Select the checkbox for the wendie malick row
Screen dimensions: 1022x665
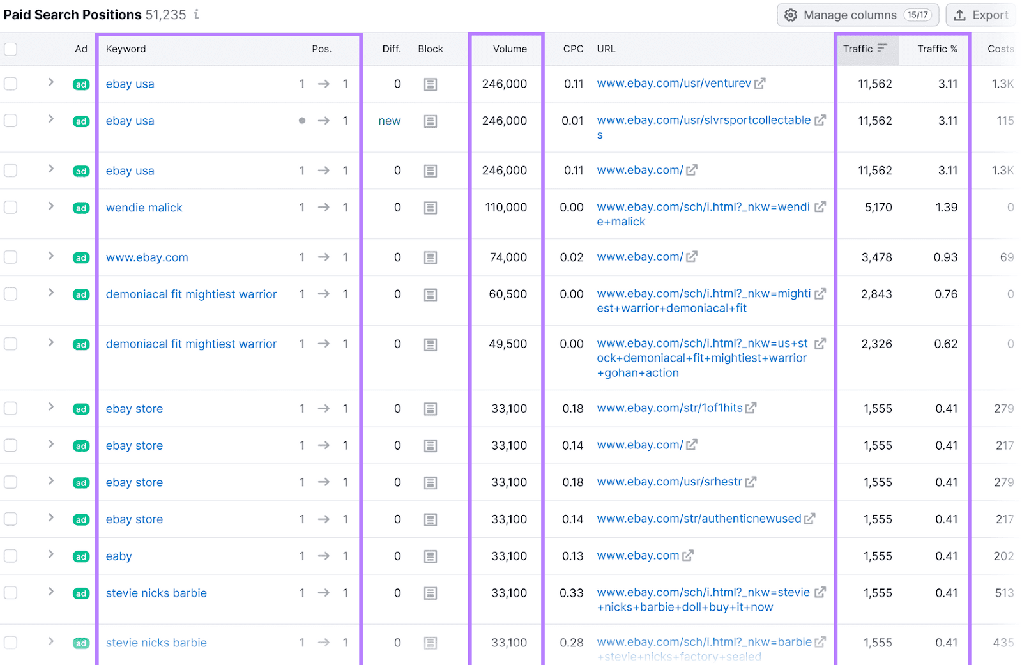click(11, 208)
